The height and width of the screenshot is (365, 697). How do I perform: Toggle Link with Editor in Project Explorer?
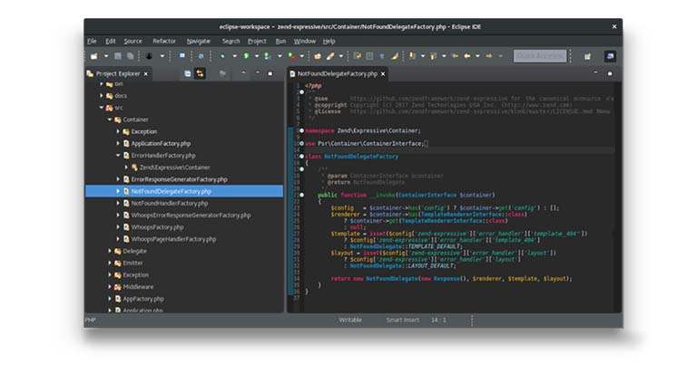[x=200, y=73]
